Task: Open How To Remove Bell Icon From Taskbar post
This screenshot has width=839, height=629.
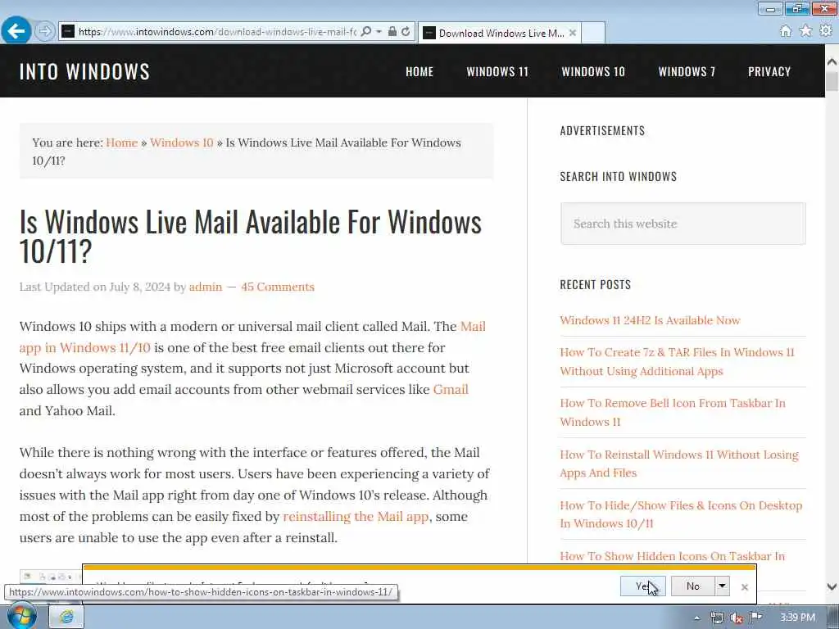Action: tap(673, 413)
